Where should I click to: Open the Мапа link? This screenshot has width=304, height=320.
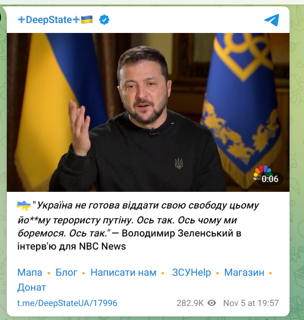(x=30, y=273)
